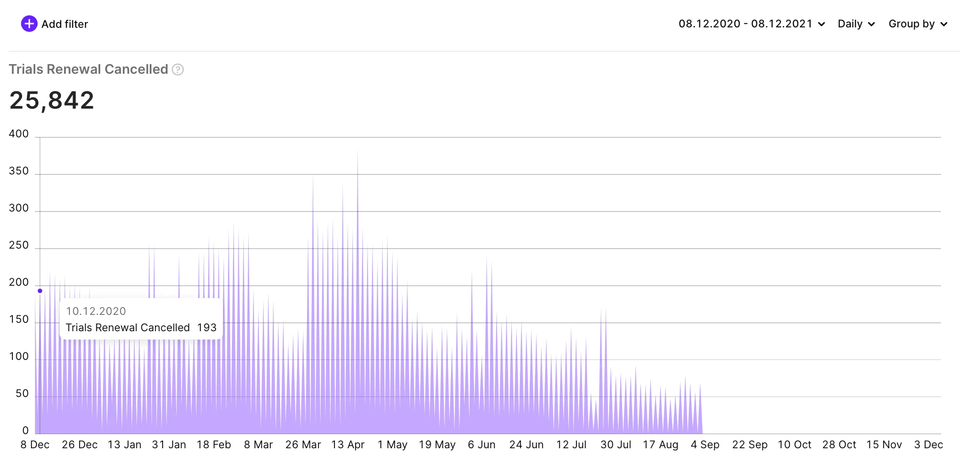
Task: Click the 30 Jul label on x-axis
Action: pos(615,445)
